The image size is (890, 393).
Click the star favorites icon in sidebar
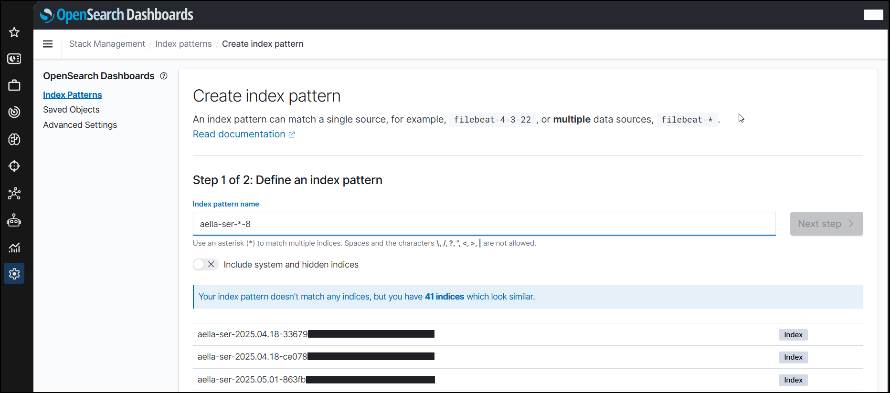pos(14,32)
